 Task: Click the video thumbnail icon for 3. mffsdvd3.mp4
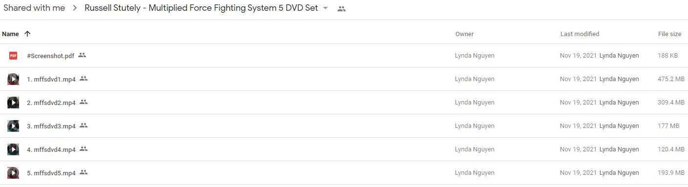tap(13, 126)
